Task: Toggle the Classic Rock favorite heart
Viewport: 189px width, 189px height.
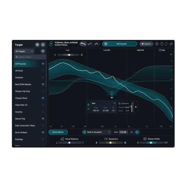Action: (x=43, y=98)
